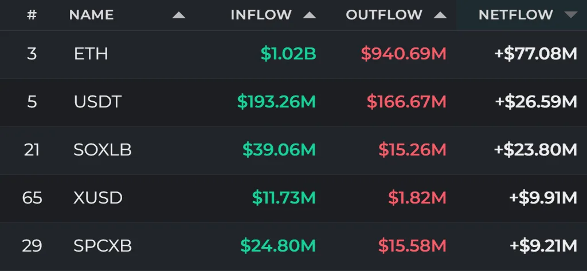This screenshot has width=587, height=271.
Task: Click rank number 65 for XUSD
Action: (x=32, y=198)
